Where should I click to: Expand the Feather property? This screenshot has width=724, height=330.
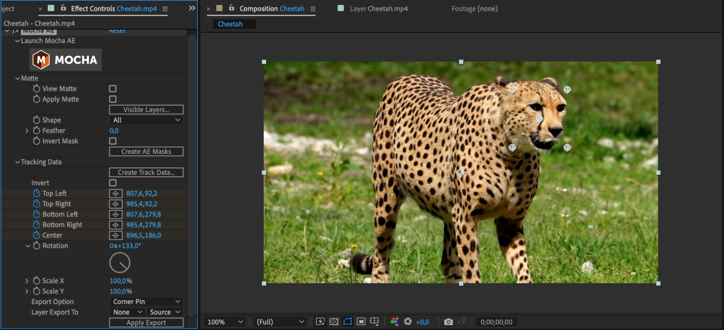pos(27,131)
